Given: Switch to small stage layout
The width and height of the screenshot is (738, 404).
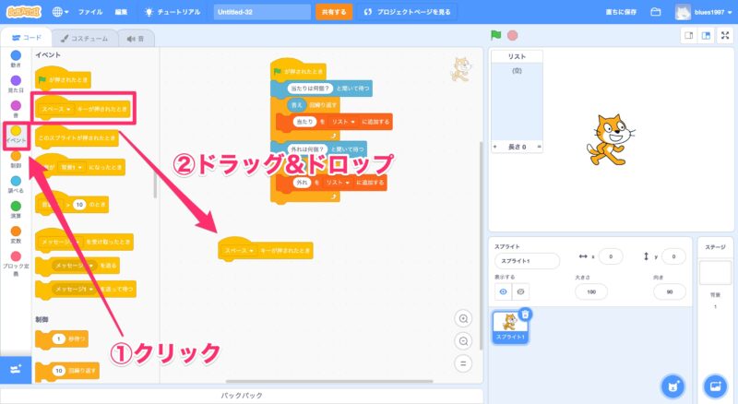Looking at the screenshot, I should coord(688,35).
